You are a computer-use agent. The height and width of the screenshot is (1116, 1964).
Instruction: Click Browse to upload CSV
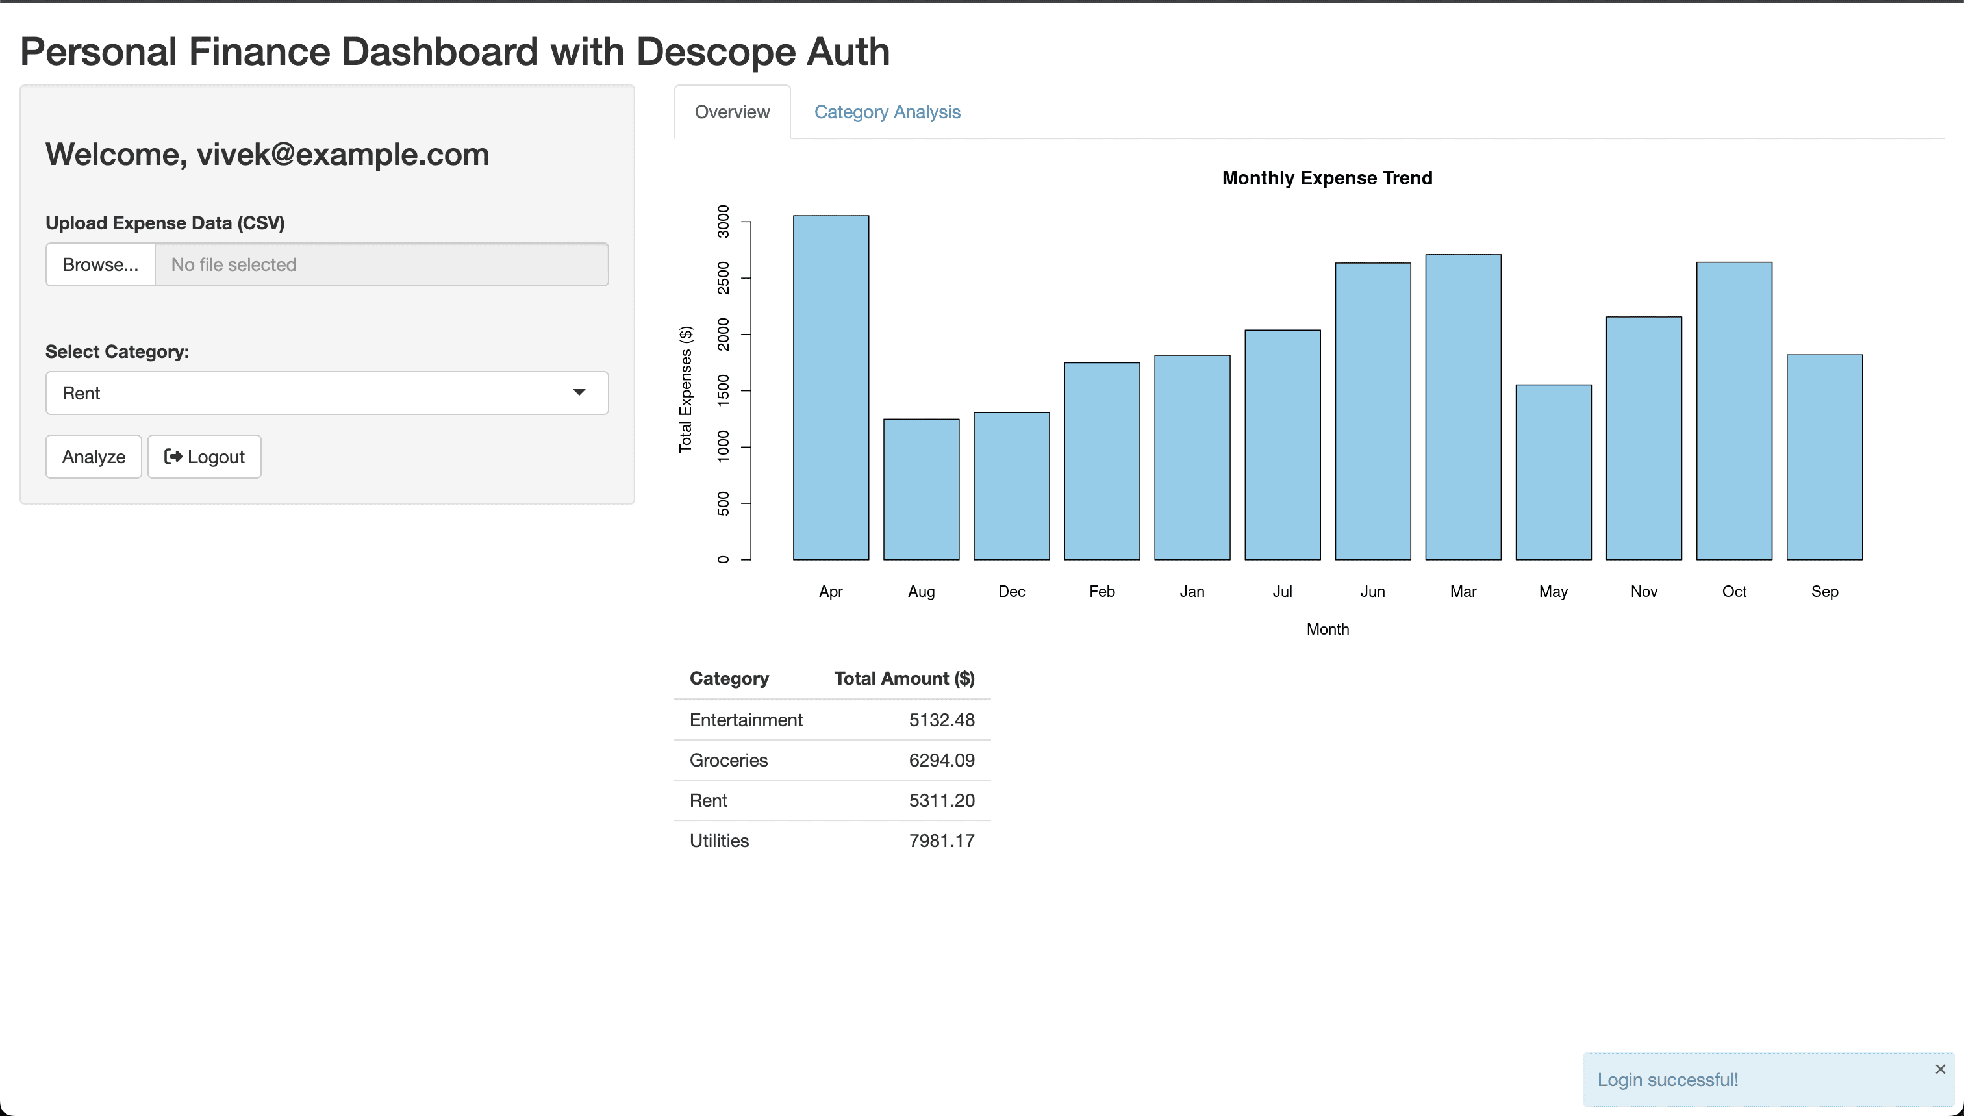[101, 264]
